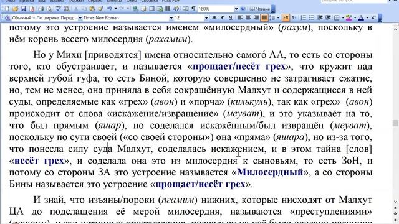The image size is (399, 224).
Task: Open Print Preview
Action: (49, 9)
